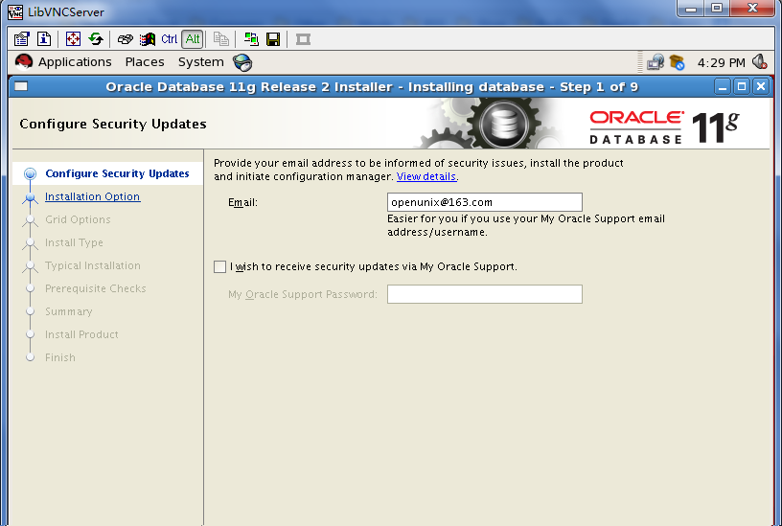Screen dimensions: 782x526
Task: Click the GNOME panel grip handle near tray
Action: coord(640,62)
